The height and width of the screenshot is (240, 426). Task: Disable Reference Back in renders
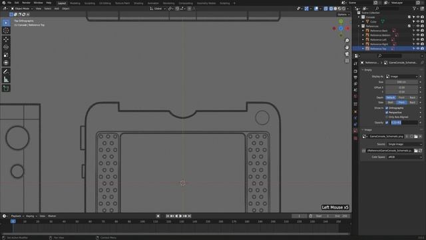click(422, 31)
